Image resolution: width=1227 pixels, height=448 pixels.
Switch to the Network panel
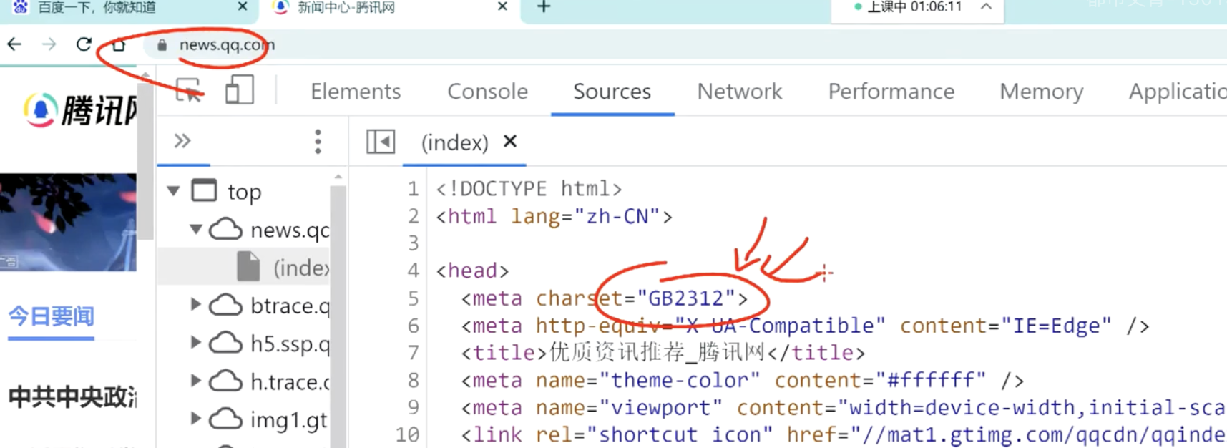740,91
